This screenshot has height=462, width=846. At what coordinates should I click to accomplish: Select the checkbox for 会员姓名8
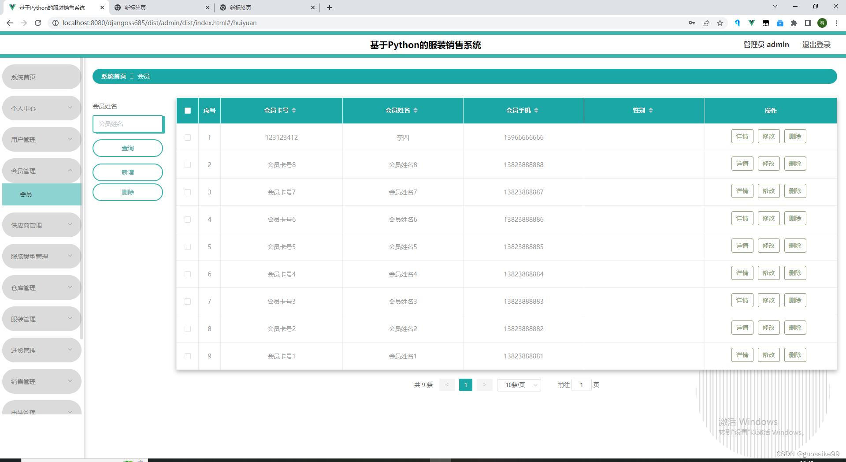(188, 165)
